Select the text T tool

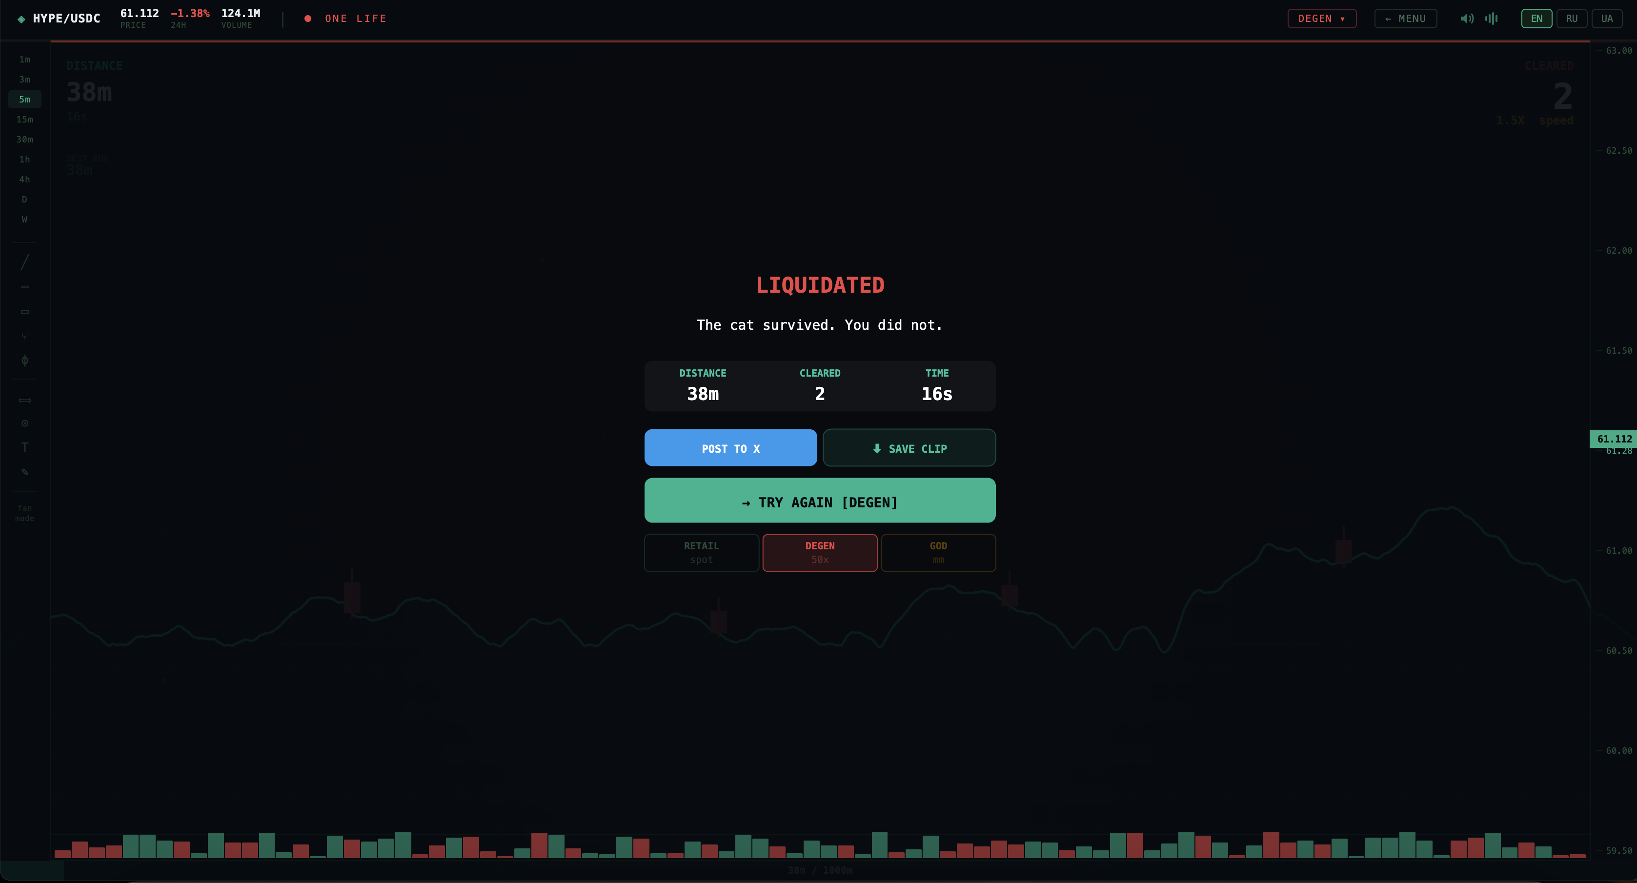coord(25,447)
